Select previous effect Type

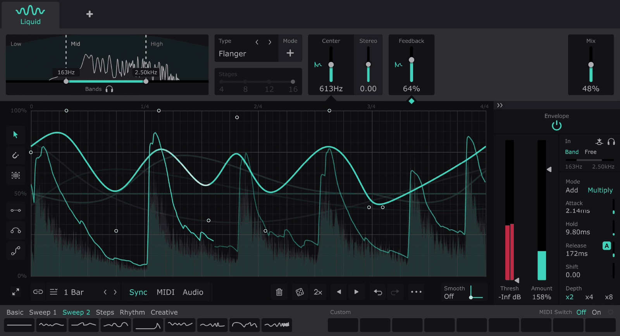coord(257,42)
